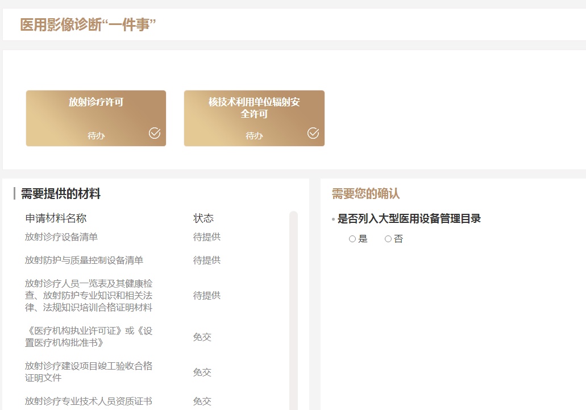Select the 是 radio button
The height and width of the screenshot is (410, 586).
352,239
